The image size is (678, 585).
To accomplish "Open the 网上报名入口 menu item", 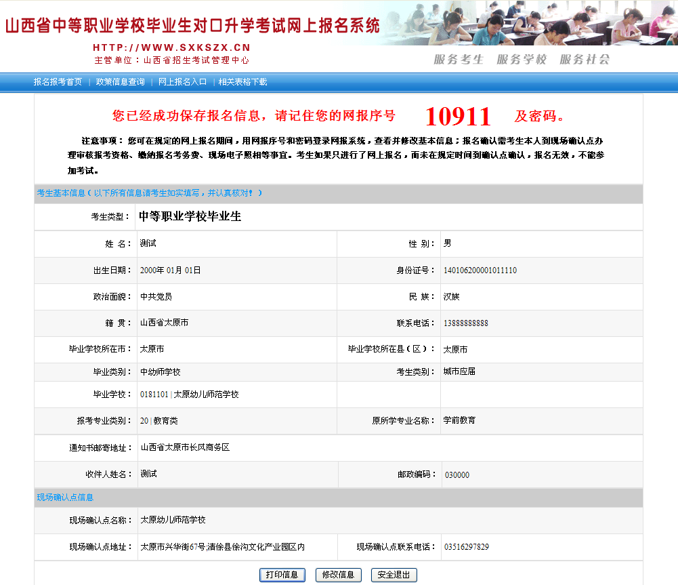I will point(182,82).
